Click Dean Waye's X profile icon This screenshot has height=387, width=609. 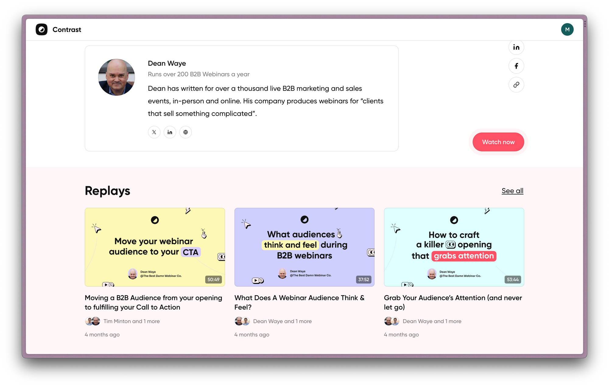click(x=154, y=132)
